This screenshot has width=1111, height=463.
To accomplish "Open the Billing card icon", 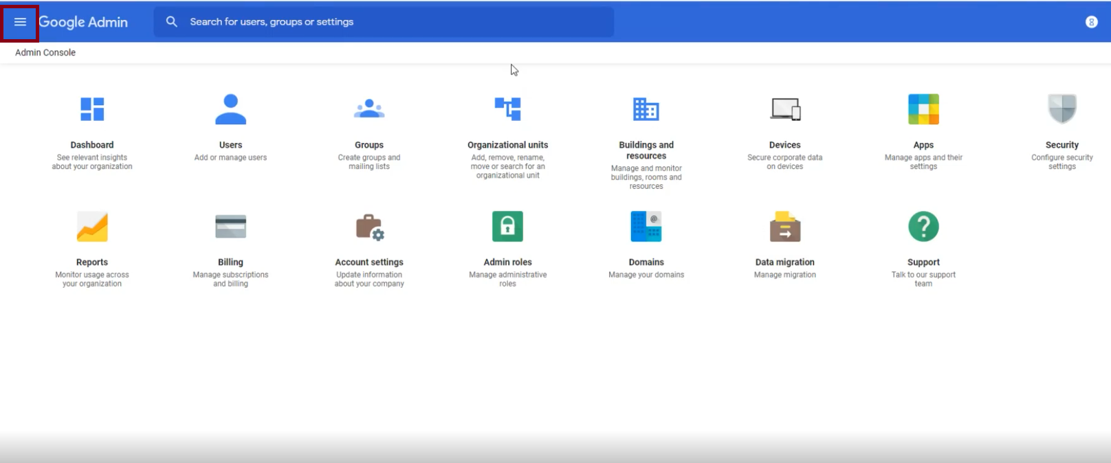I will click(x=231, y=227).
